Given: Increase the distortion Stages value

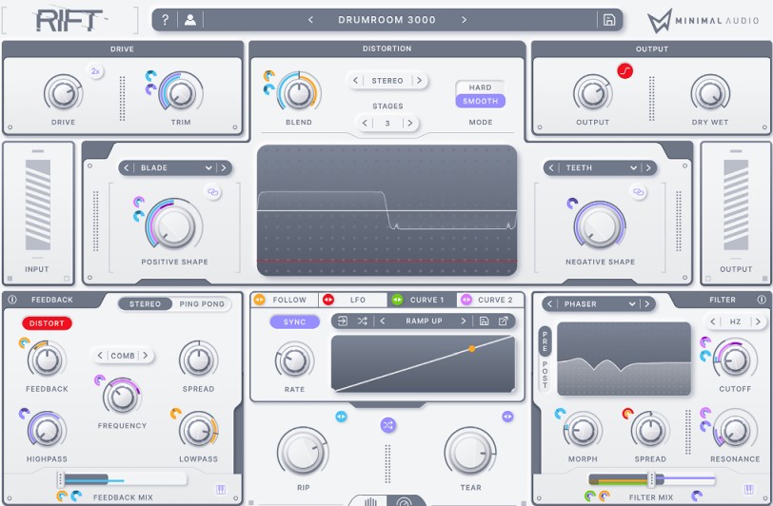Looking at the screenshot, I should click(409, 124).
